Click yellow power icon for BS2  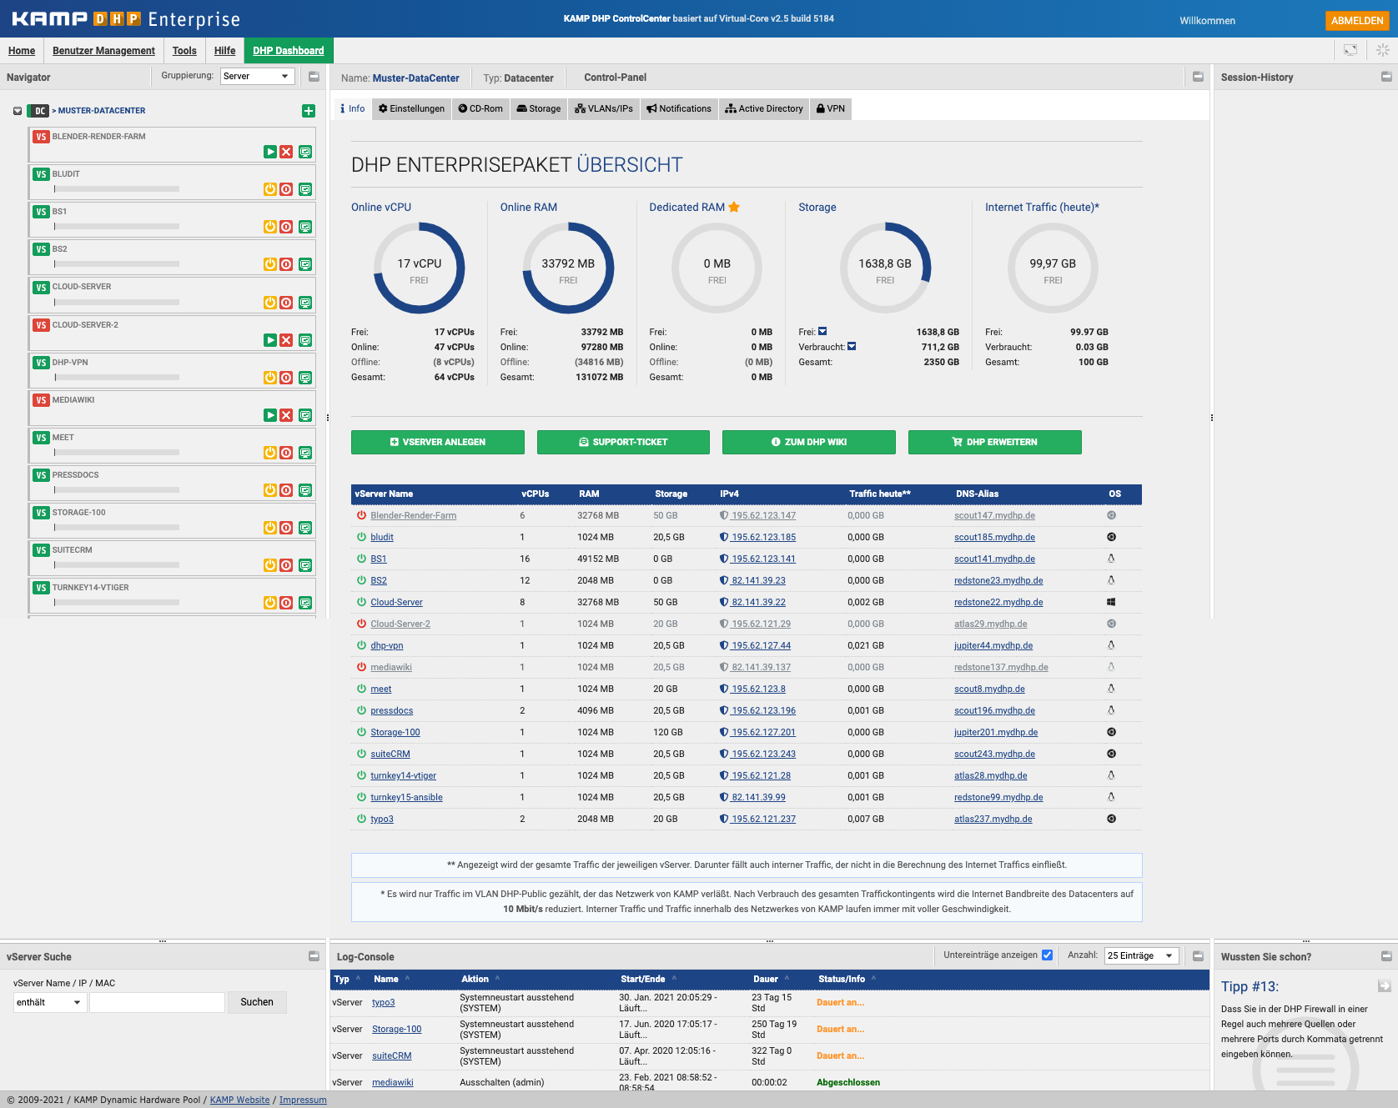[x=270, y=264]
